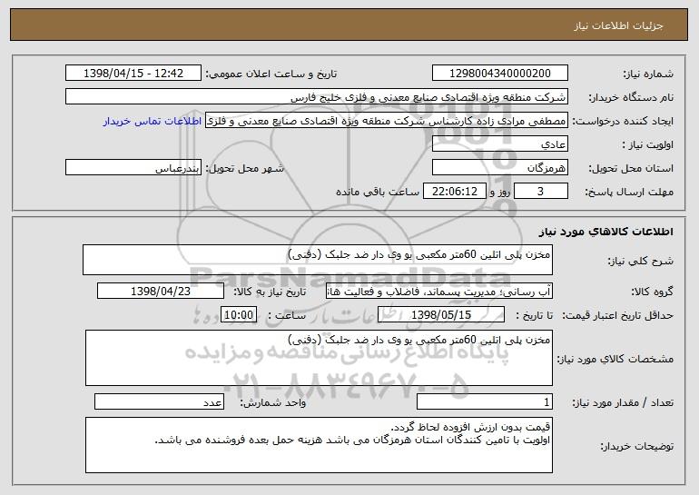Click the label شماره نیاز
The height and width of the screenshot is (495, 699).
(648, 74)
